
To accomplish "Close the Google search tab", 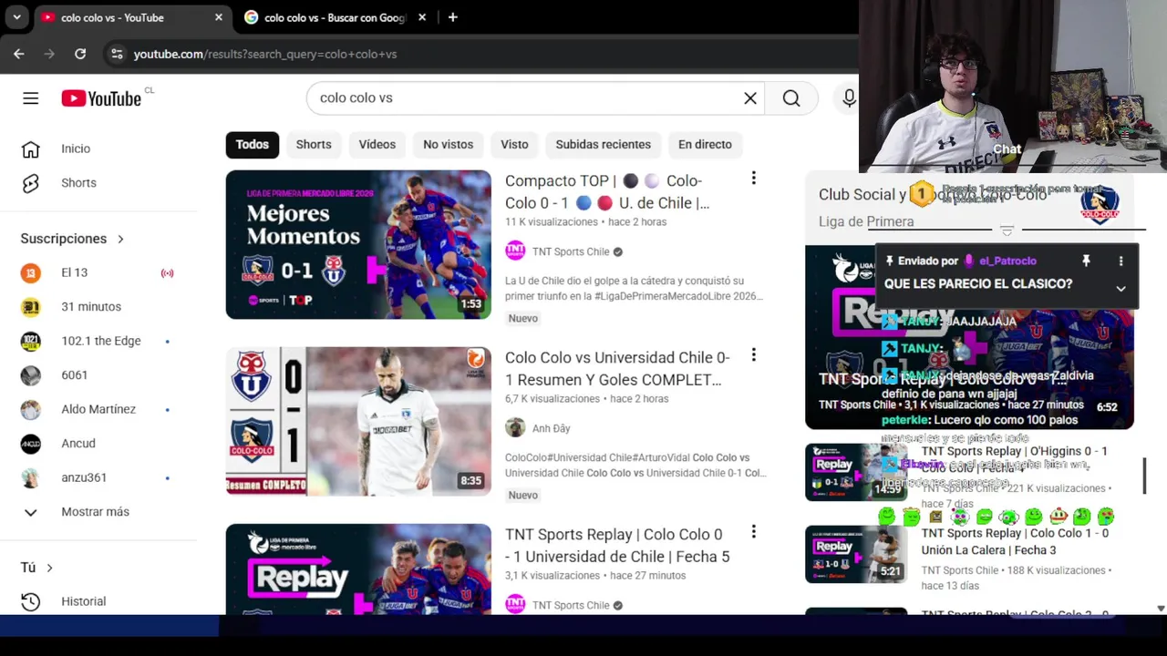I will 422,17.
